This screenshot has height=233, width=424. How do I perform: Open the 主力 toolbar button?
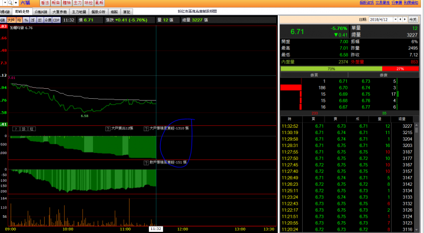(x=77, y=3)
